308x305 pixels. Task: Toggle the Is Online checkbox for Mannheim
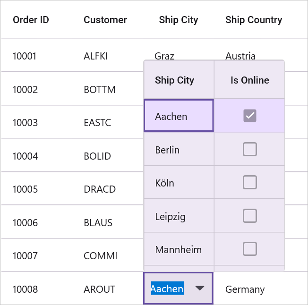(249, 249)
